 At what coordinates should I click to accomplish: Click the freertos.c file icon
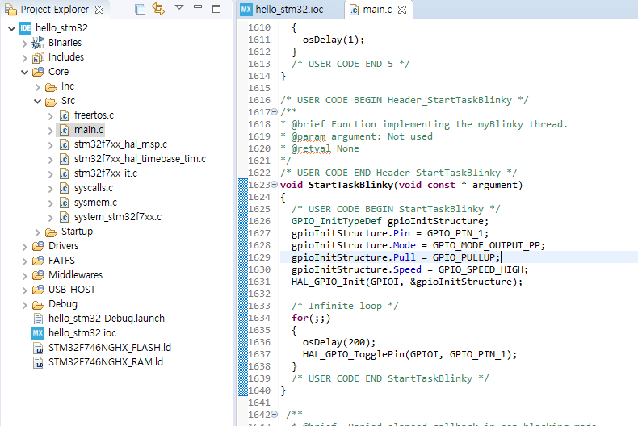(64, 115)
